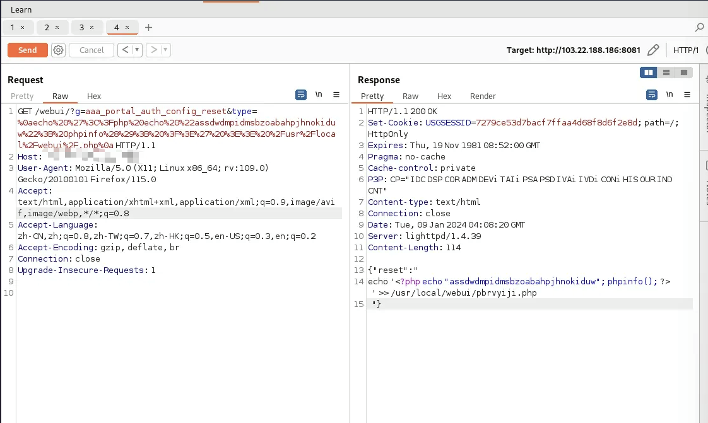Click the Accept-Language header name
The width and height of the screenshot is (708, 423).
(56, 224)
